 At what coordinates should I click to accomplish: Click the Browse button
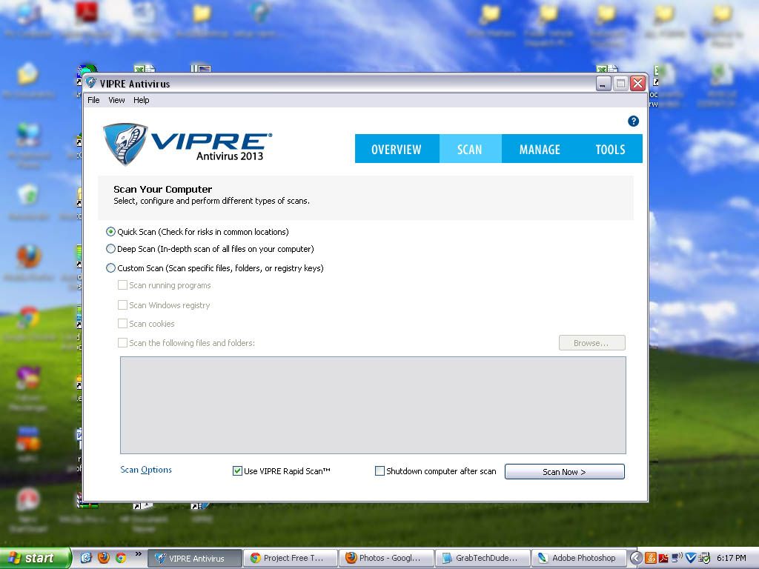click(x=592, y=342)
